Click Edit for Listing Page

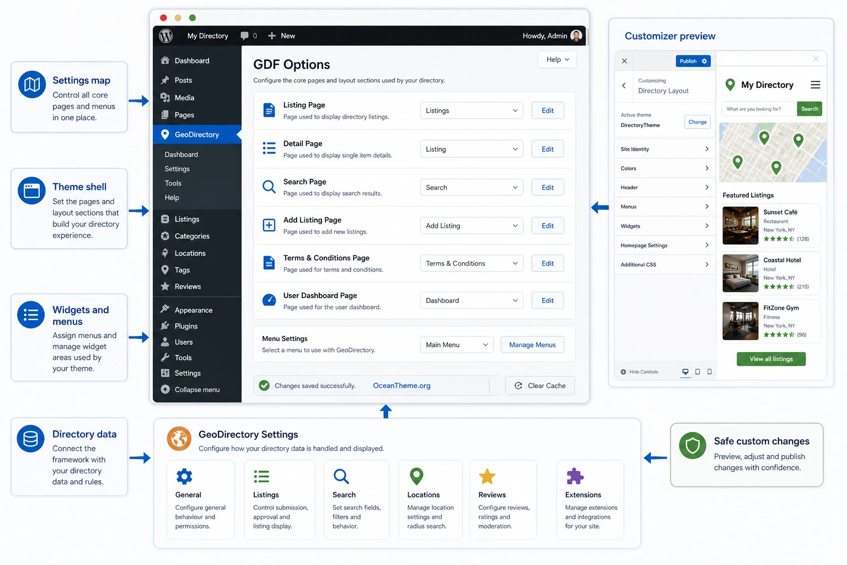click(548, 110)
